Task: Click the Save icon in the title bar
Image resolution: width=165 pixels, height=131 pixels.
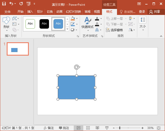Action: point(4,4)
